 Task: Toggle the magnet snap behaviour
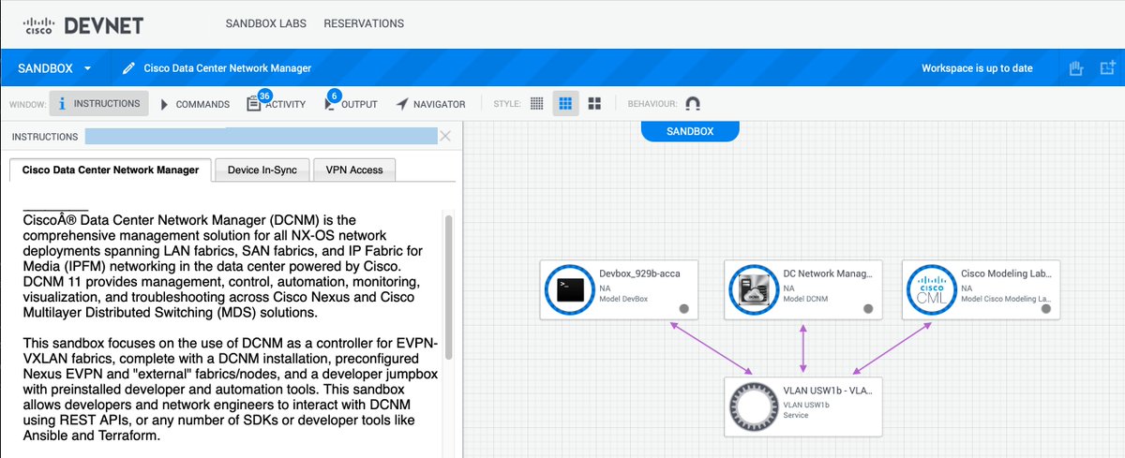693,104
